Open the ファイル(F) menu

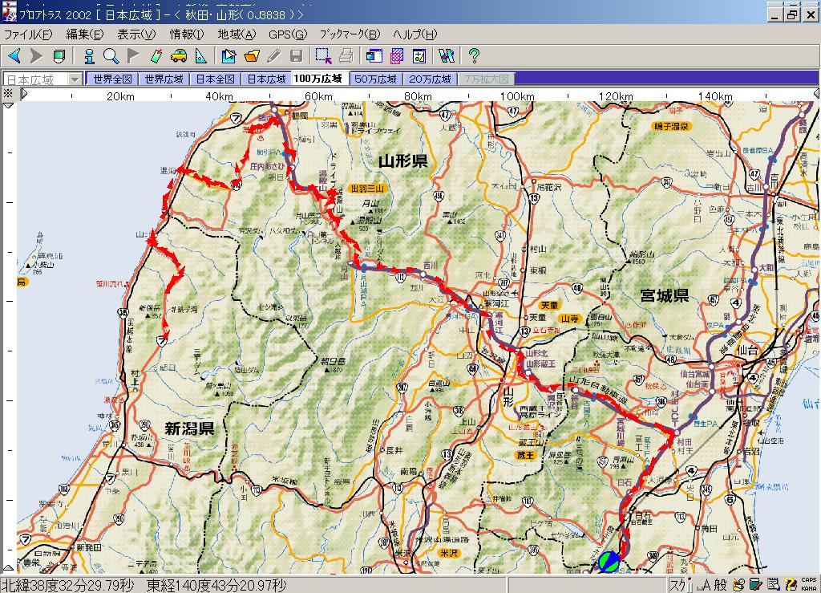(28, 35)
